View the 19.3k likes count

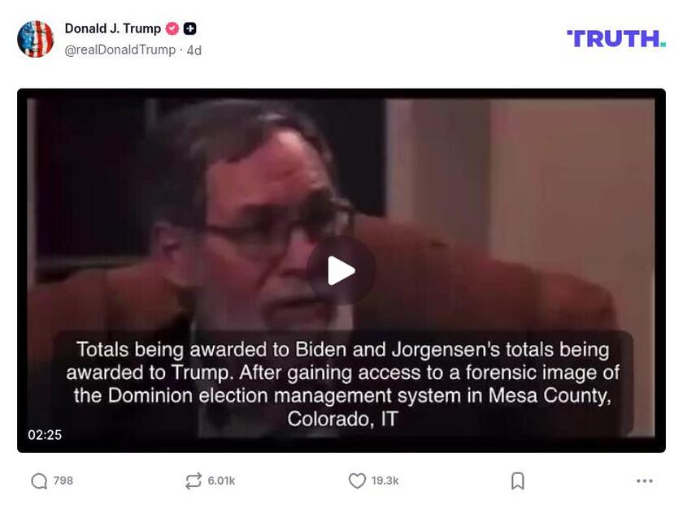pyautogui.click(x=385, y=481)
